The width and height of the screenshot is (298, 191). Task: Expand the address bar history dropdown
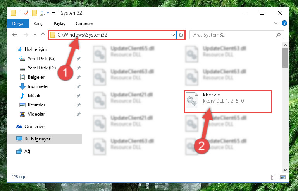tap(173, 35)
